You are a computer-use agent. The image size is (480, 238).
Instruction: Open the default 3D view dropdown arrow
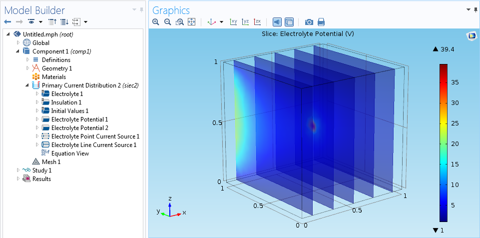click(221, 22)
